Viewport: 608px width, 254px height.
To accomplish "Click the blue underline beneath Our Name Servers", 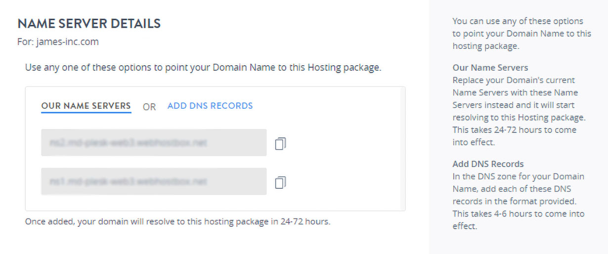I will [86, 113].
